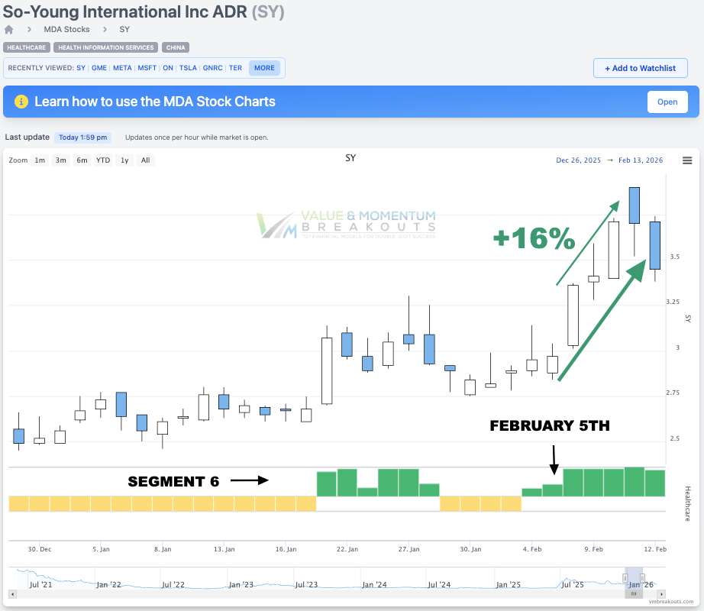
Task: Click the MDA Stocks breadcrumb item
Action: 66,29
